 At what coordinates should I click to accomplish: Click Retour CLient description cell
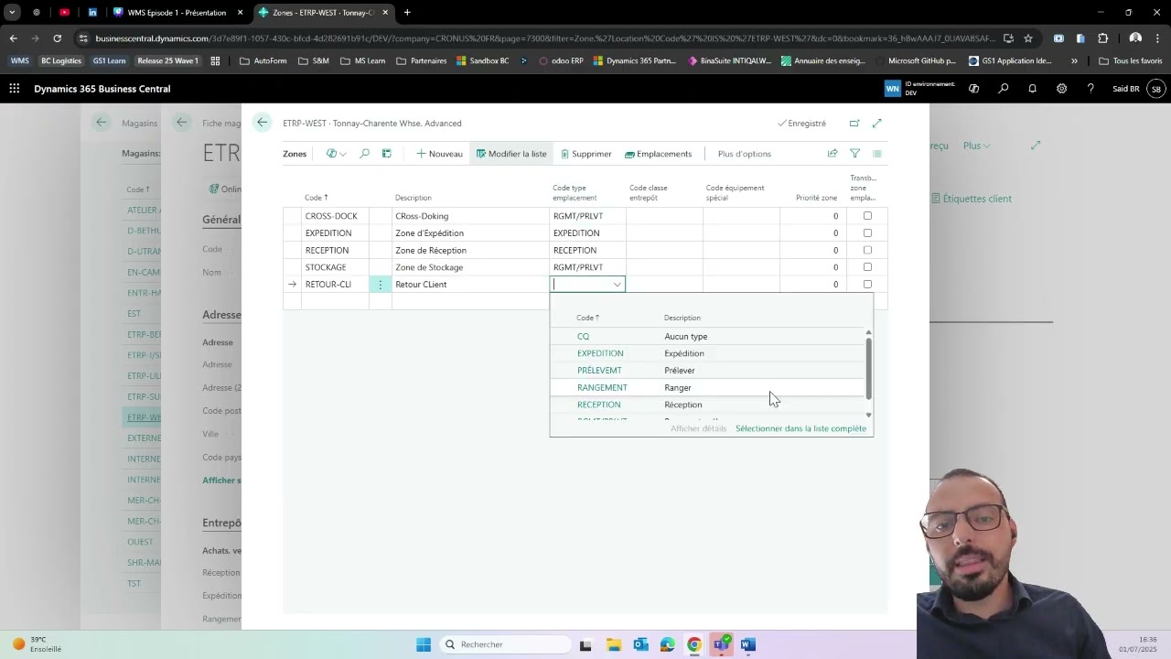[x=469, y=285]
